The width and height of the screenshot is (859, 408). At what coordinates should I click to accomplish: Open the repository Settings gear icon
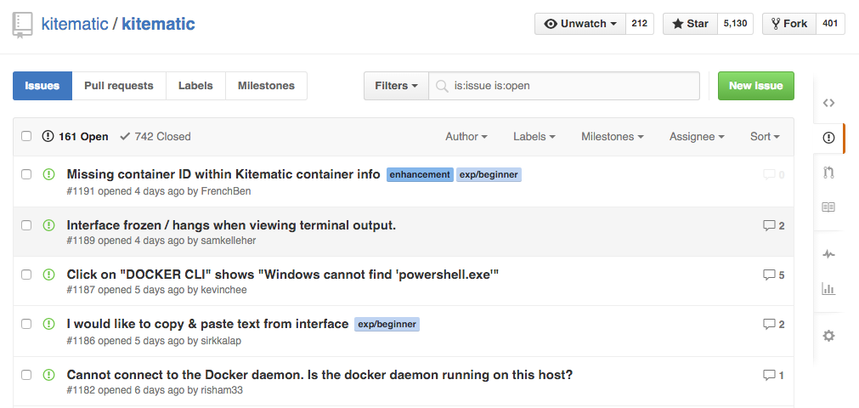[x=828, y=336]
